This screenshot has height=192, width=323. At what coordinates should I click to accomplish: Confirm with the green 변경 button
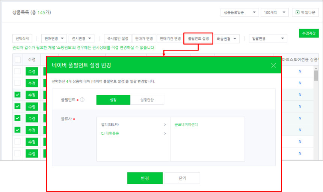click(145, 178)
